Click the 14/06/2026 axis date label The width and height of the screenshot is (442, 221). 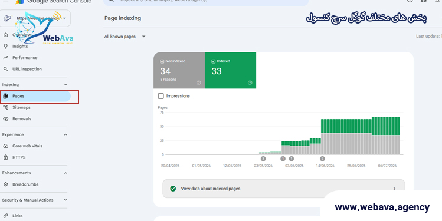[325, 166]
